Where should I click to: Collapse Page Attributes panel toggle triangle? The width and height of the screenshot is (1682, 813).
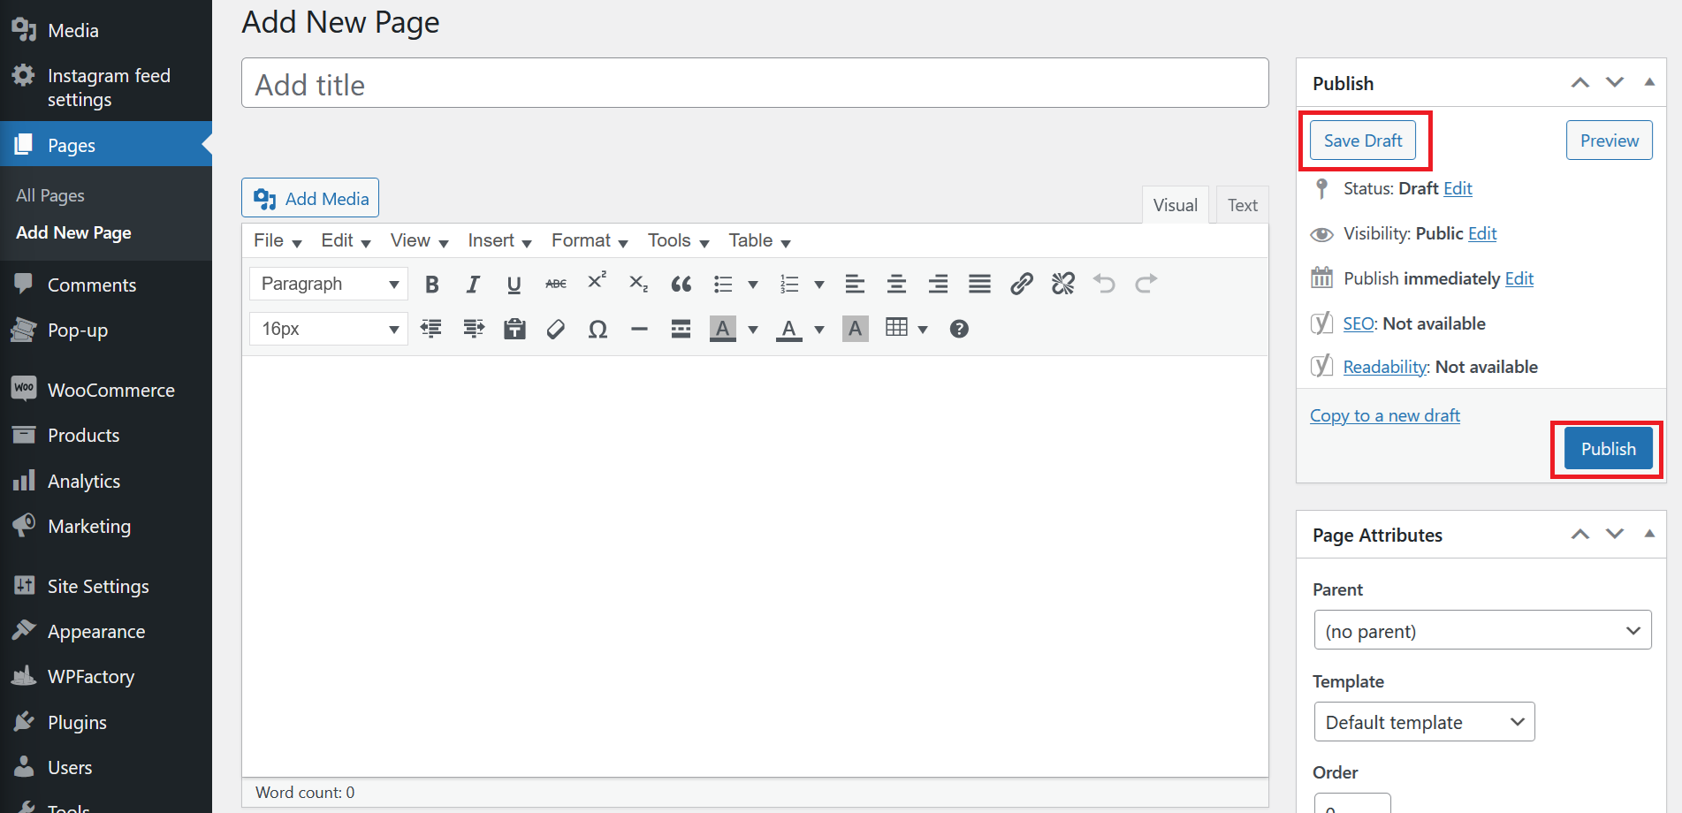pyautogui.click(x=1649, y=534)
